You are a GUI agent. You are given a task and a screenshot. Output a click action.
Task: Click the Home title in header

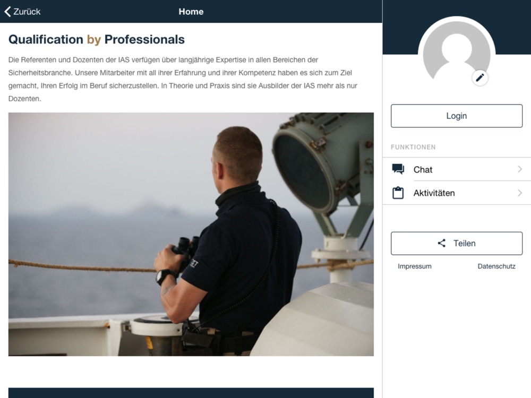coord(191,12)
